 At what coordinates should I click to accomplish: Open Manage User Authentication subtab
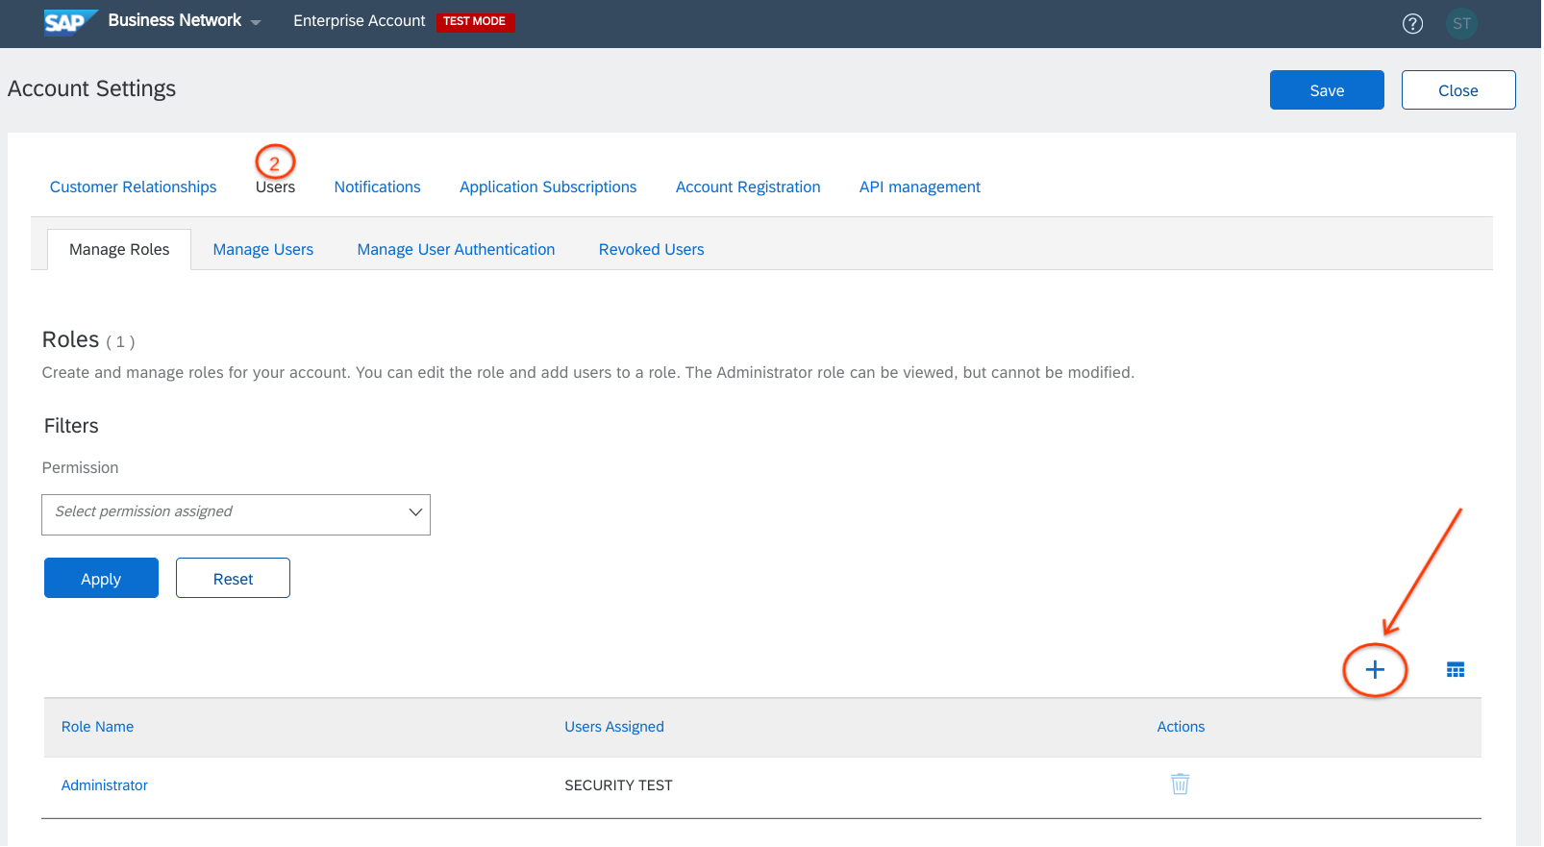[457, 250]
